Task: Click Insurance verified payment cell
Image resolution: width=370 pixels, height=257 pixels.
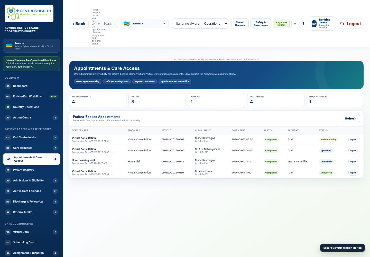Action: (x=298, y=162)
